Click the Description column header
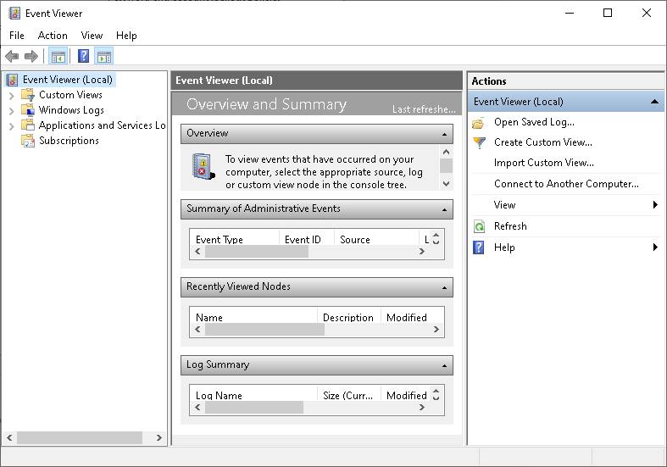 (x=348, y=318)
